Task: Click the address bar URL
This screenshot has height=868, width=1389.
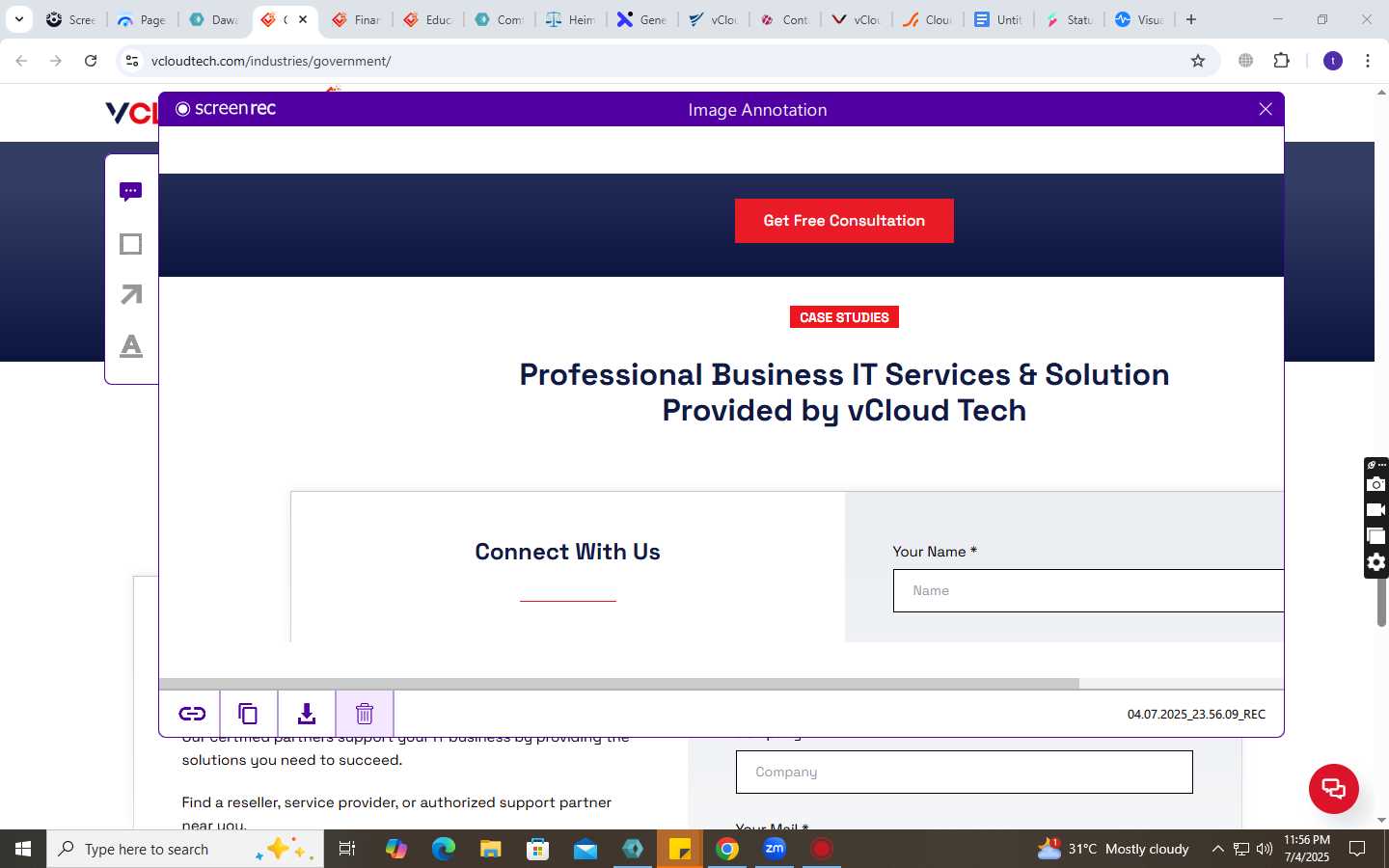Action: point(271,61)
